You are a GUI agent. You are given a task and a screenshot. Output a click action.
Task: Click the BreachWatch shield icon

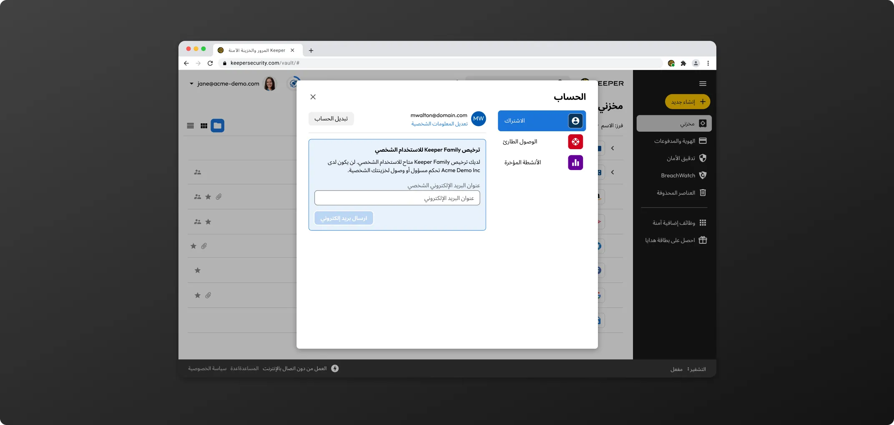tap(703, 175)
